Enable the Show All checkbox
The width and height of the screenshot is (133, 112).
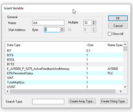(110, 34)
